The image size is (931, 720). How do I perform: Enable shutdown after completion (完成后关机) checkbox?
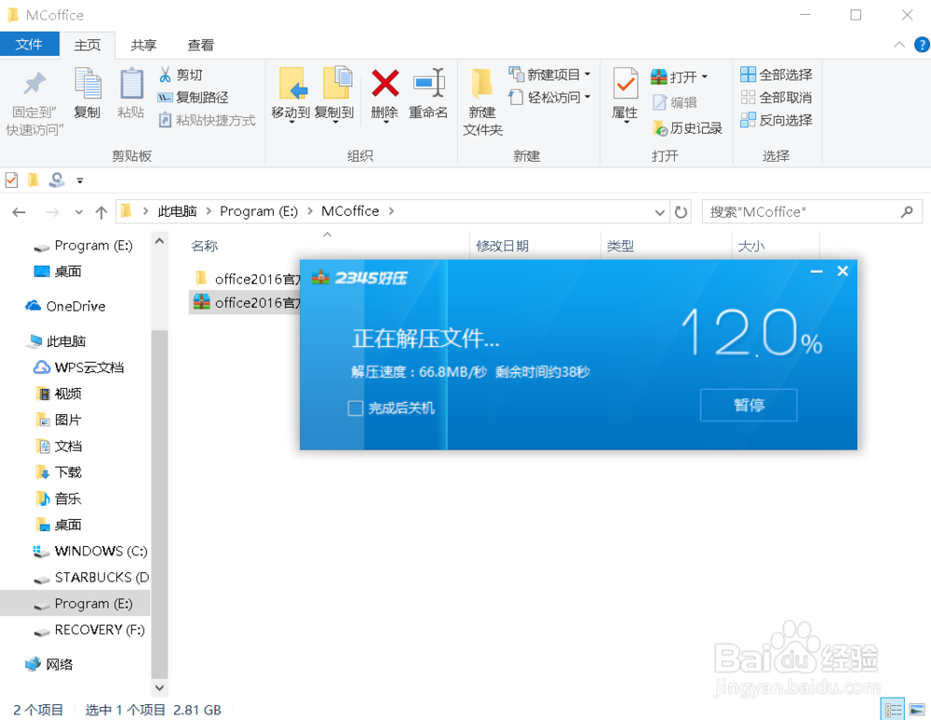click(355, 408)
